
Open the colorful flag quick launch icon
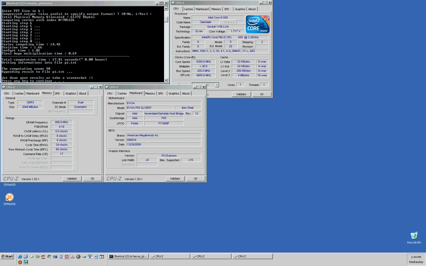49,257
